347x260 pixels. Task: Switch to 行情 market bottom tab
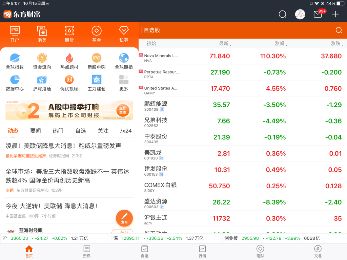[x=203, y=252]
